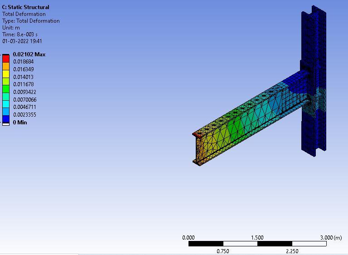The height and width of the screenshot is (255, 348).
Task: Click the orange legend color band
Action: pyautogui.click(x=6, y=66)
